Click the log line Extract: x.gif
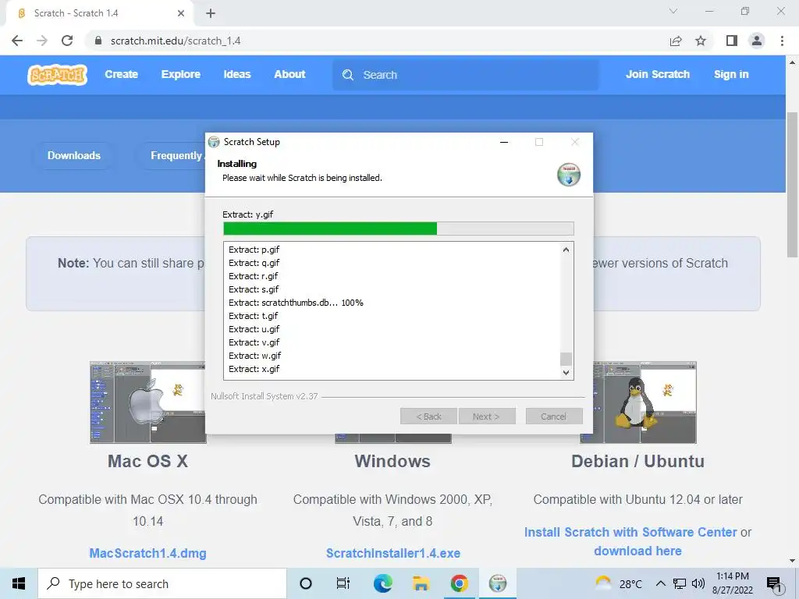The image size is (799, 599). (x=254, y=369)
